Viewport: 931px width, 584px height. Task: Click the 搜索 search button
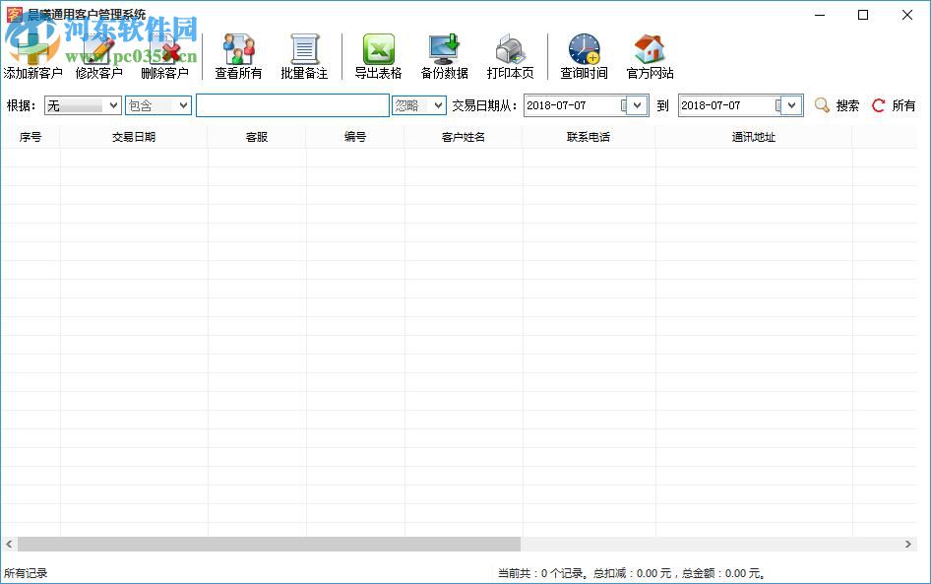[836, 104]
